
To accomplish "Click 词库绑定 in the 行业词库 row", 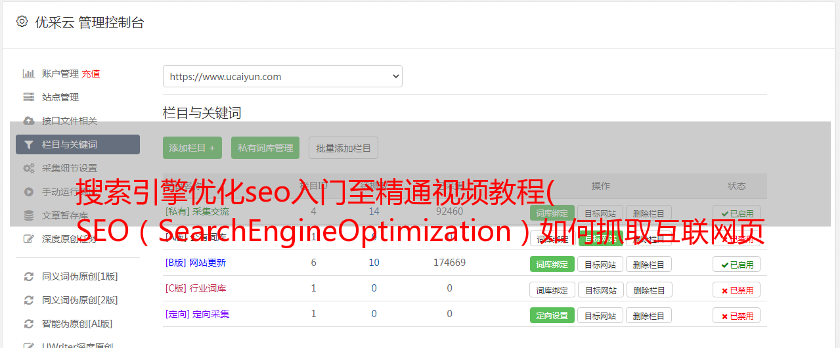I will point(552,290).
